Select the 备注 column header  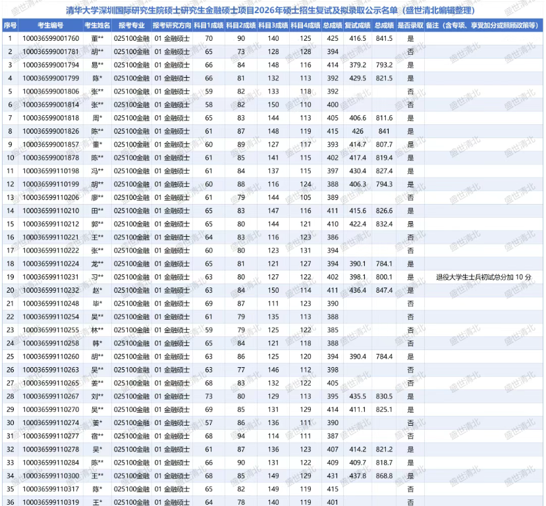coord(483,25)
